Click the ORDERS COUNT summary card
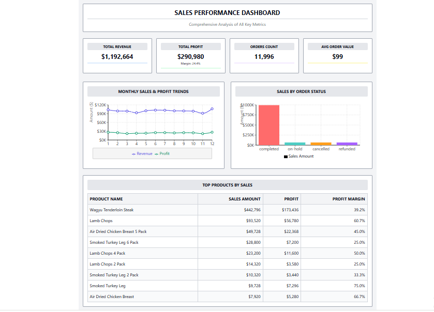The width and height of the screenshot is (434, 312). pyautogui.click(x=264, y=55)
